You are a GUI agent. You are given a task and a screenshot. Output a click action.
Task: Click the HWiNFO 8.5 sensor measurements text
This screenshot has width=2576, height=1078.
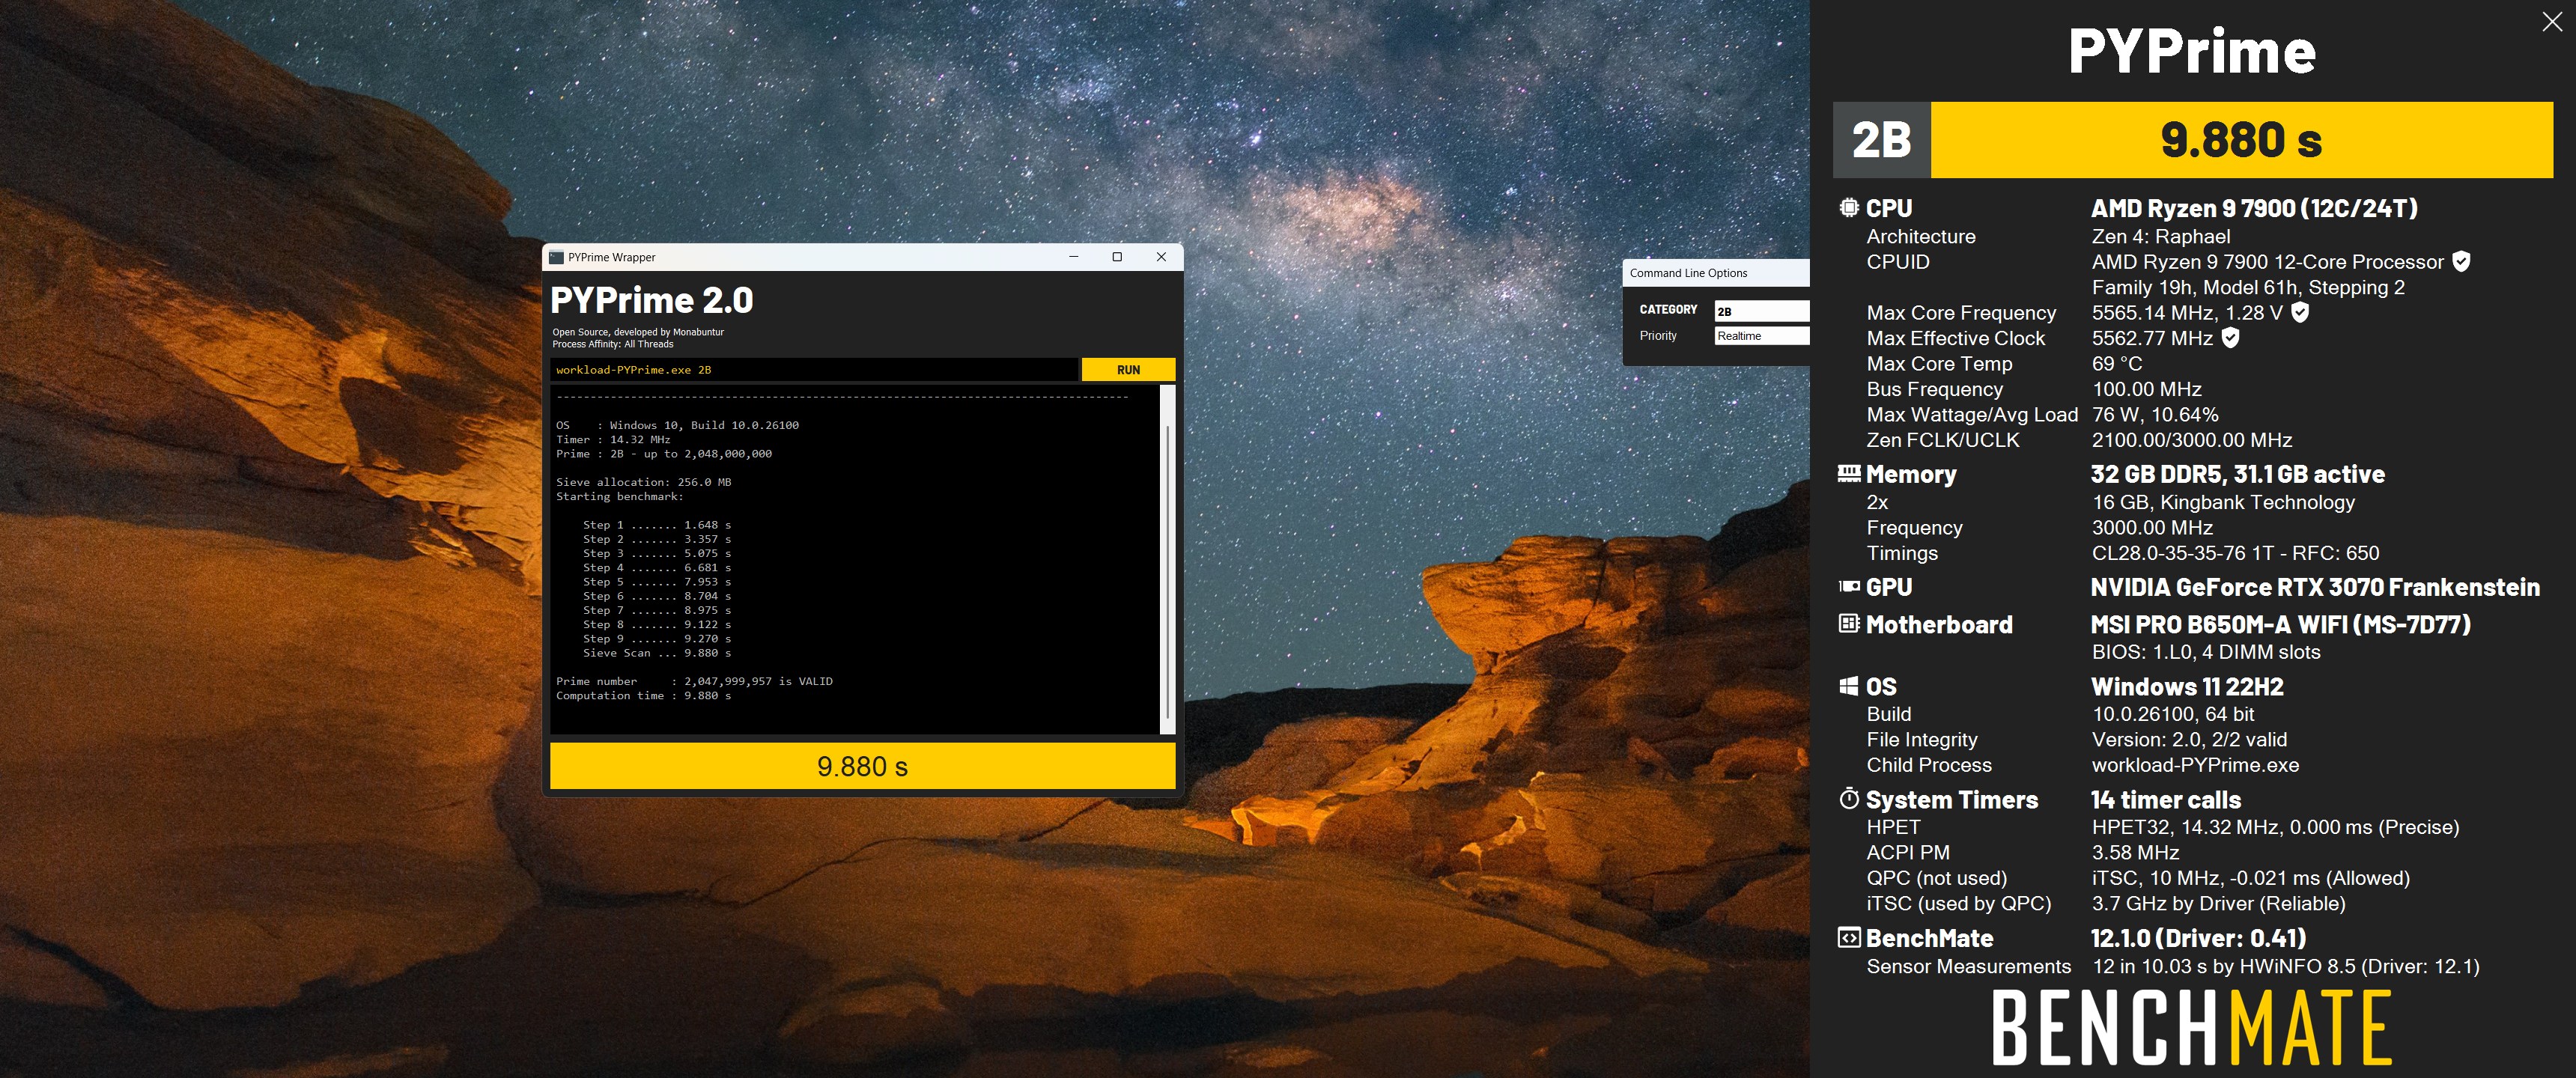tap(2285, 967)
